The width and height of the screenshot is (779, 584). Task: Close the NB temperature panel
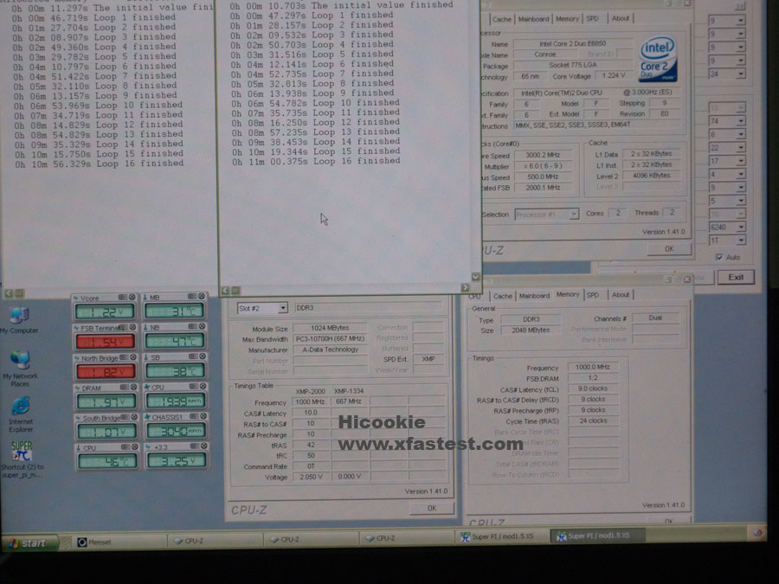click(203, 327)
